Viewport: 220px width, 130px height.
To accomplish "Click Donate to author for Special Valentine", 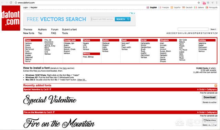I will (209, 102).
